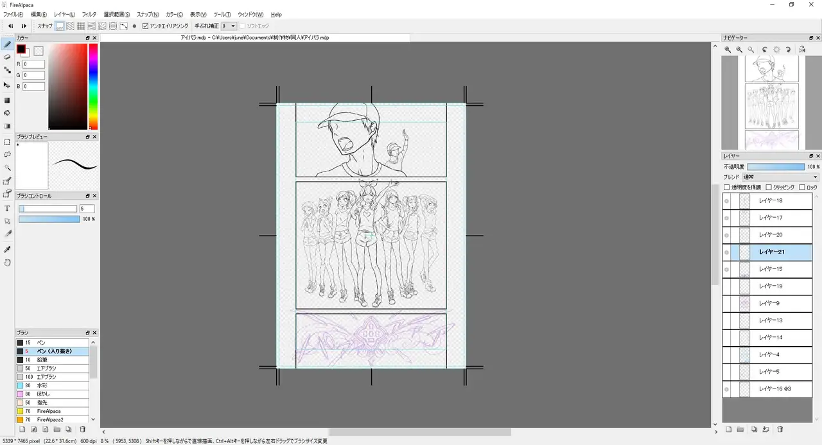
Task: Delete brush with trash icon in brush panel
Action: 82,429
